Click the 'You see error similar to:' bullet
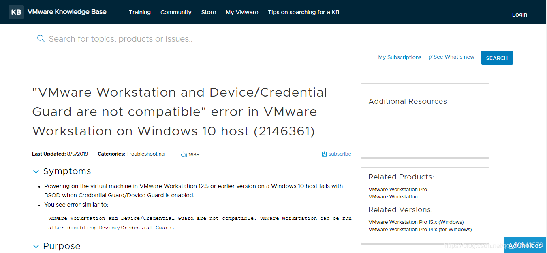Viewport: 547px width, 253px height. pos(76,205)
